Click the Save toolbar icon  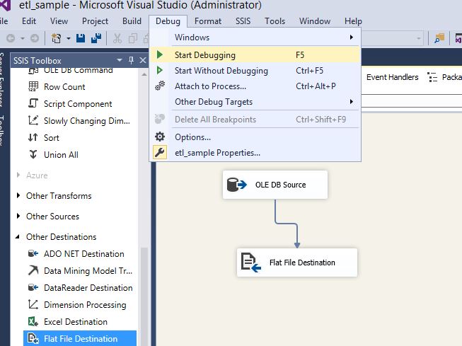(x=81, y=38)
